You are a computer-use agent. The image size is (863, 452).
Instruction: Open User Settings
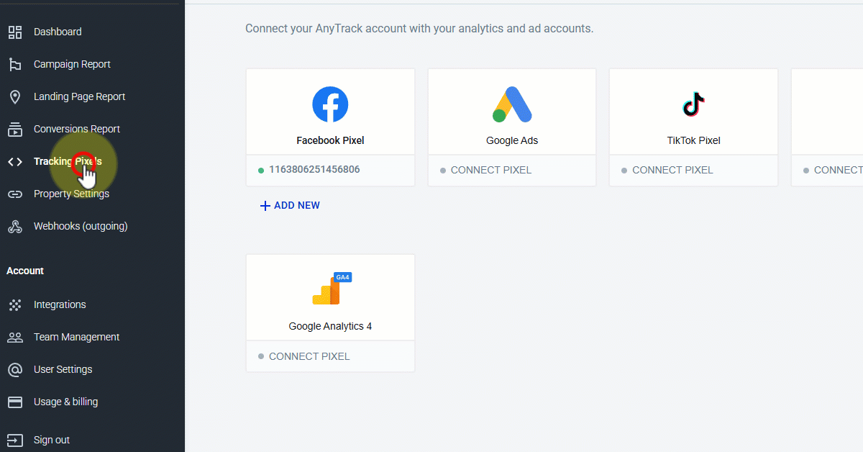click(x=63, y=369)
